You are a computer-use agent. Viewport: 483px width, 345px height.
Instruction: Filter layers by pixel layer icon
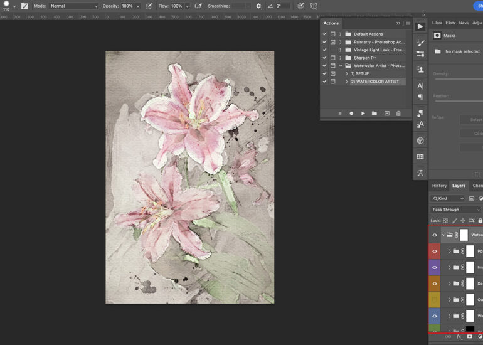pos(472,198)
